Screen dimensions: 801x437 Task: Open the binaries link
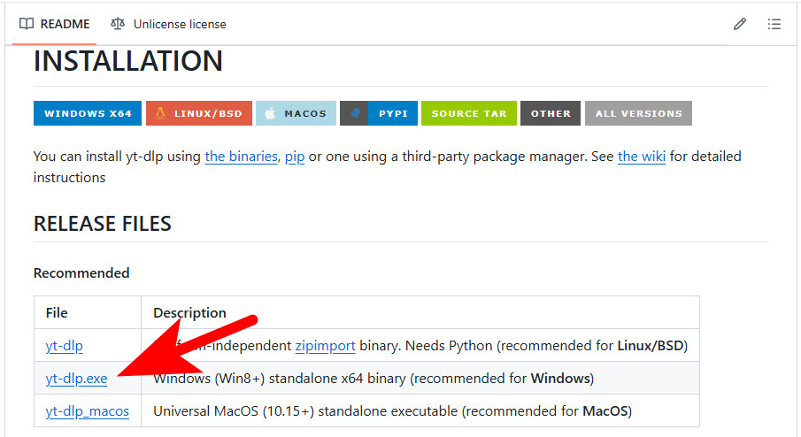pyautogui.click(x=242, y=157)
